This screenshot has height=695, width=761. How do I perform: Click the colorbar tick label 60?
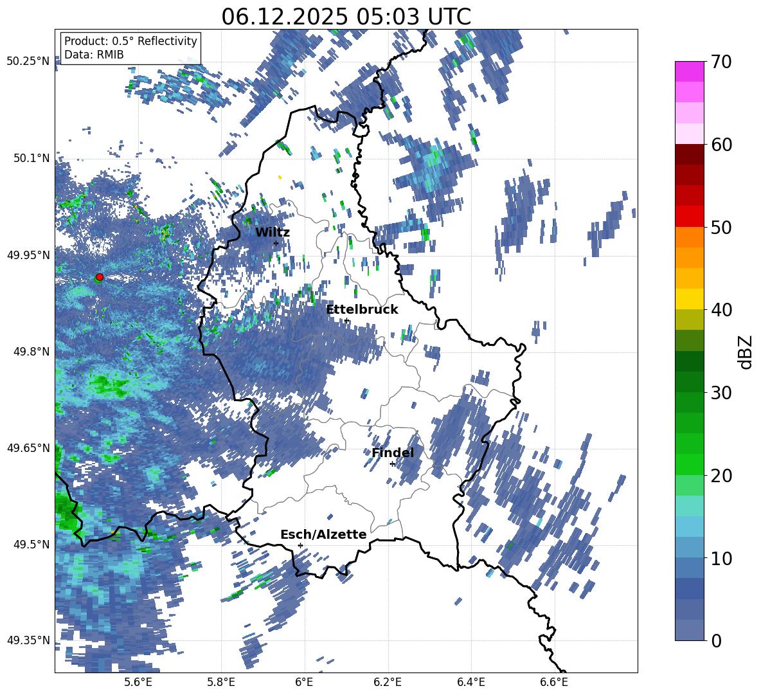[x=721, y=145]
